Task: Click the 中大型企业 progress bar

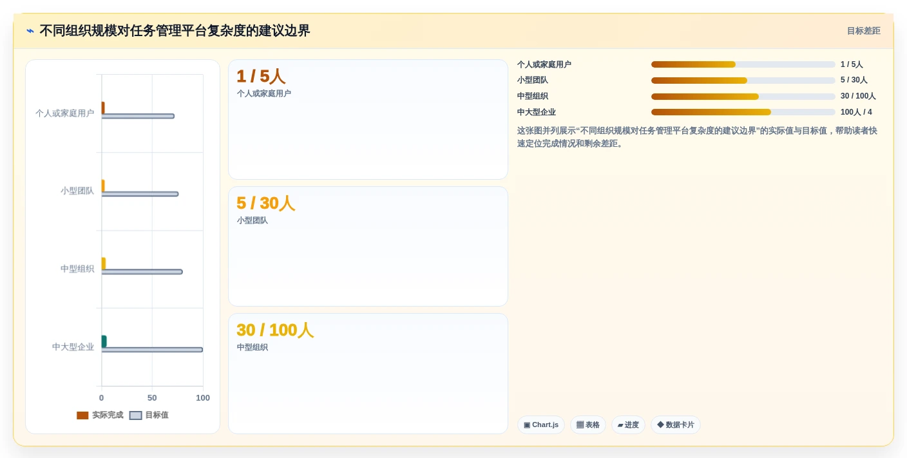Action: click(x=743, y=112)
